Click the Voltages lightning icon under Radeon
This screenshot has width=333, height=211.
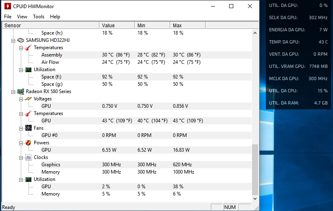coord(28,99)
